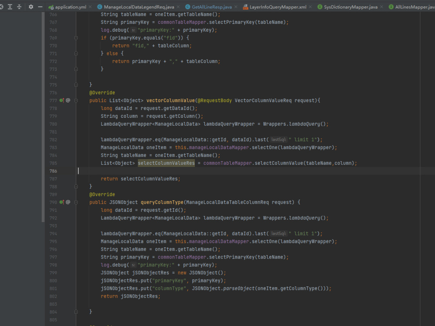
Task: Click the @Override annotation on line 776
Action: [x=102, y=93]
